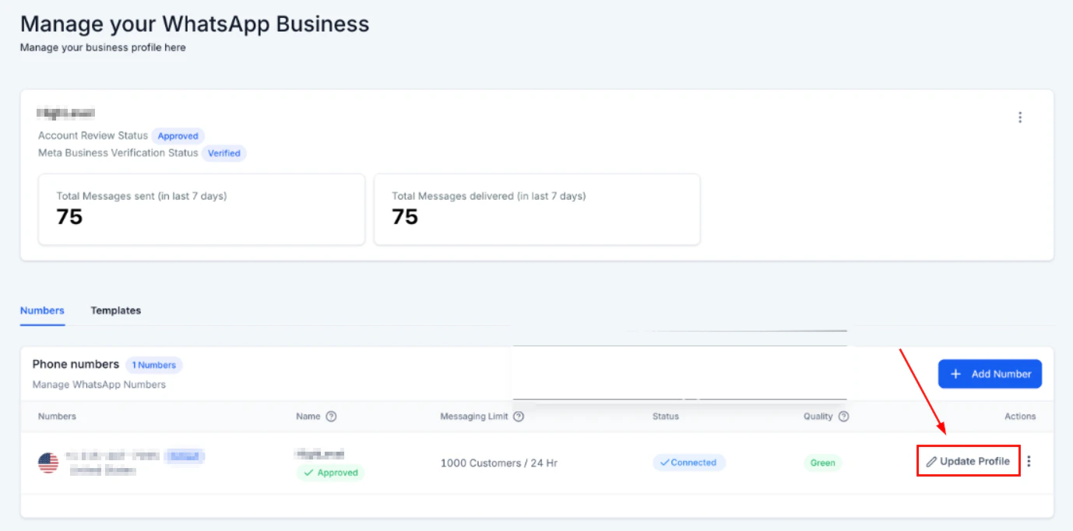The width and height of the screenshot is (1073, 531).
Task: Click the Approved account review badge
Action: point(178,135)
